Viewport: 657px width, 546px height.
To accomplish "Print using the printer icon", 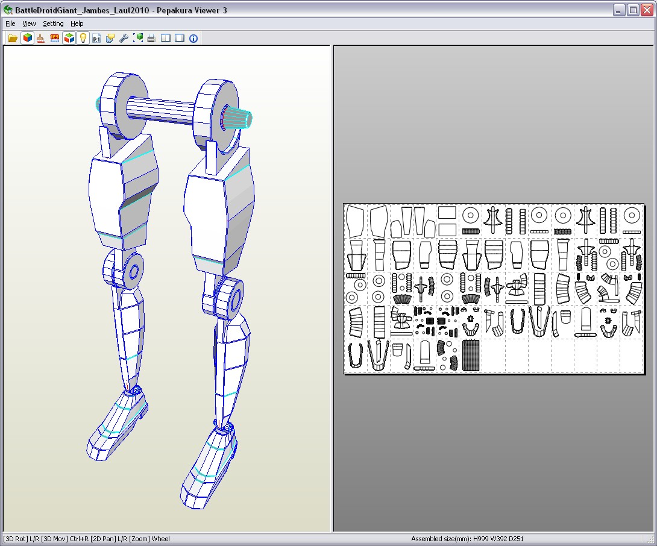I will [x=152, y=38].
